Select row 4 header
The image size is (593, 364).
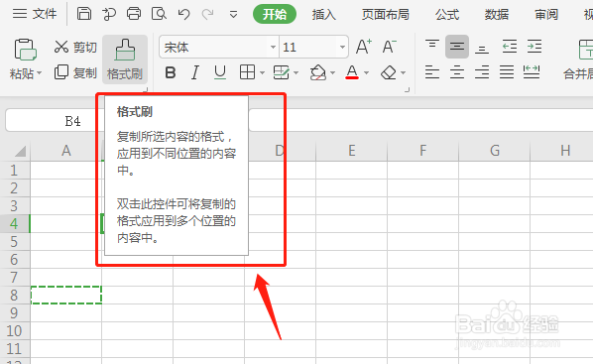[15, 223]
